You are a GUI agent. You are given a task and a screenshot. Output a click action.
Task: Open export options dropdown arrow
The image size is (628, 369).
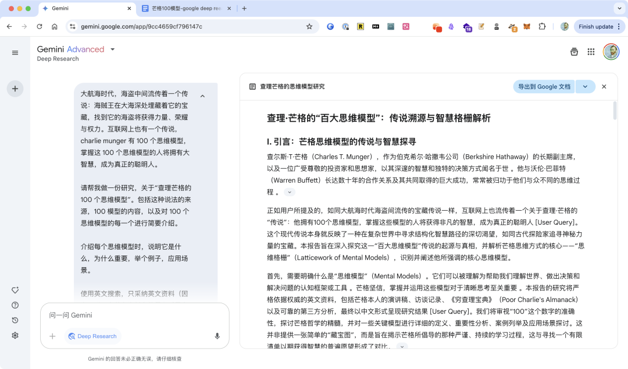pos(585,87)
